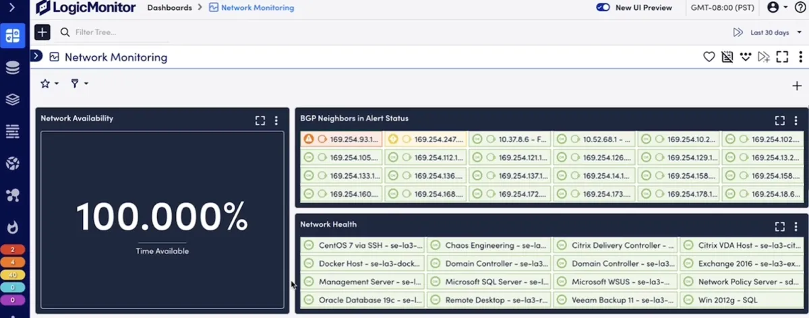Add a widget with plus icon
The image size is (809, 318).
tap(797, 86)
